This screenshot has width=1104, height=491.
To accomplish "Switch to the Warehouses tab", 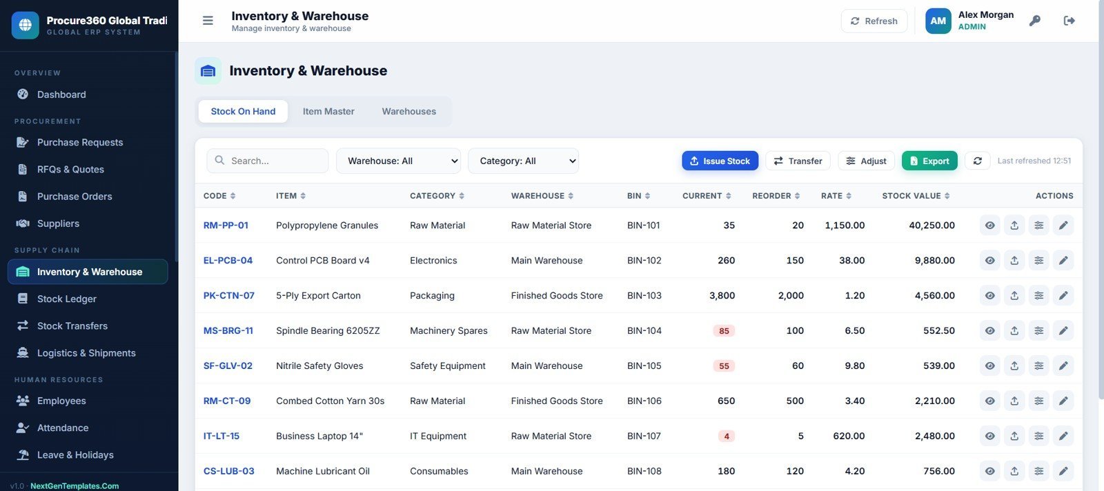I will coord(409,111).
